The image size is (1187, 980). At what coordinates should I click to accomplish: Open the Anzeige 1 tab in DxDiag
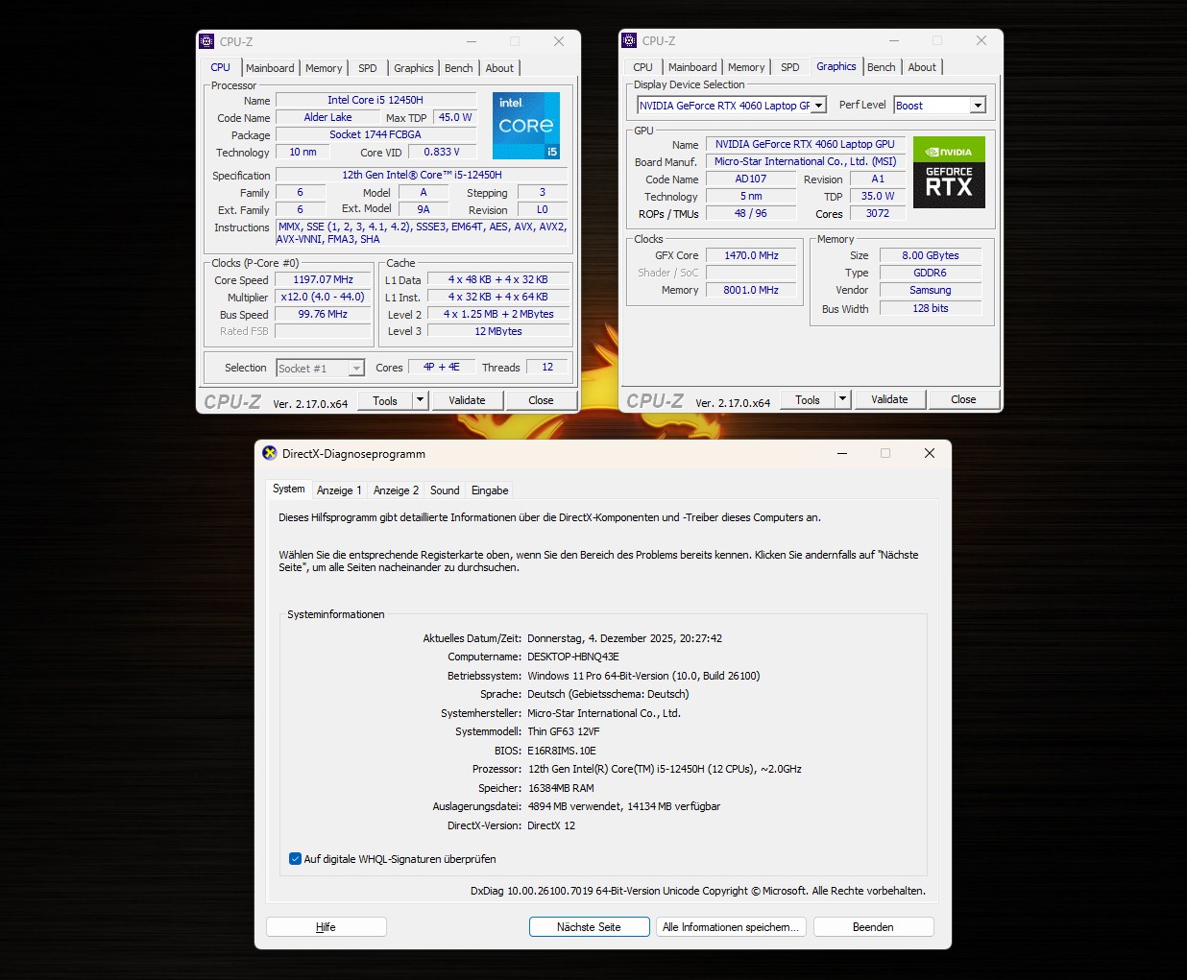[x=339, y=490]
